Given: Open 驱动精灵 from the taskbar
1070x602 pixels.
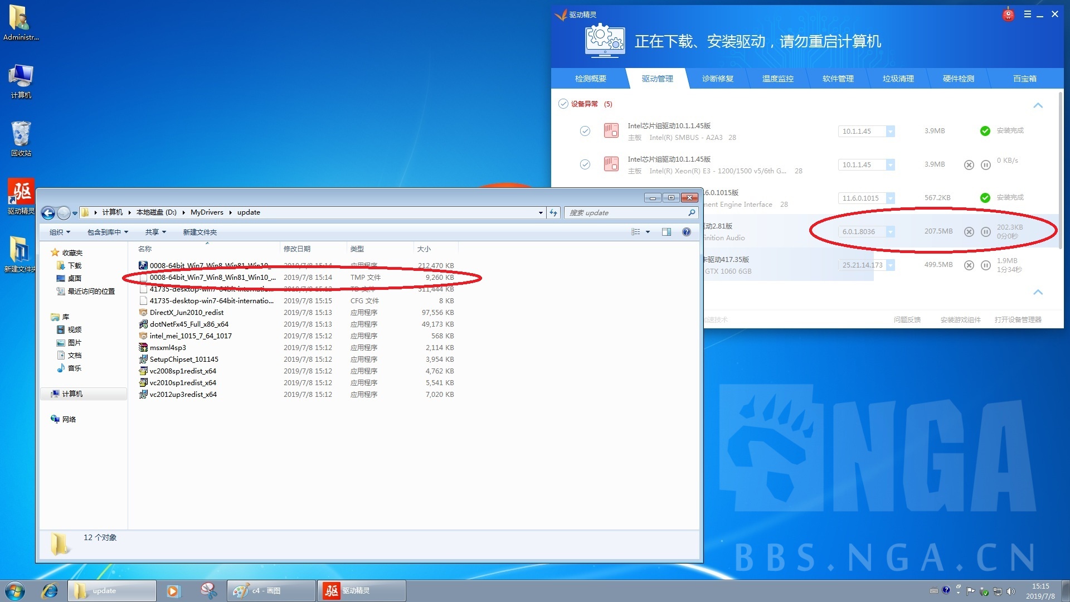Looking at the screenshot, I should tap(361, 590).
